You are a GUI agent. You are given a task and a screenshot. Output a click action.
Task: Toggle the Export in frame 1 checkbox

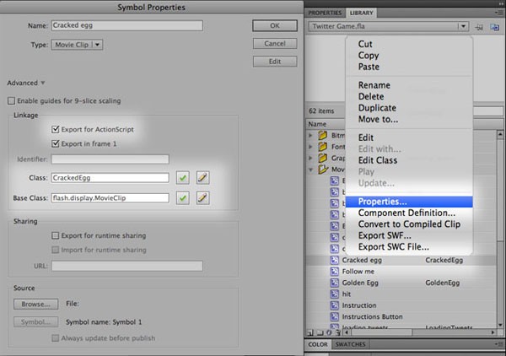click(x=55, y=143)
